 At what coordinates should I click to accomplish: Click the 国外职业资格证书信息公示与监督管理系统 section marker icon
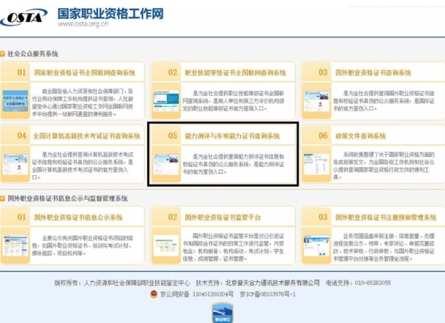click(x=3, y=198)
